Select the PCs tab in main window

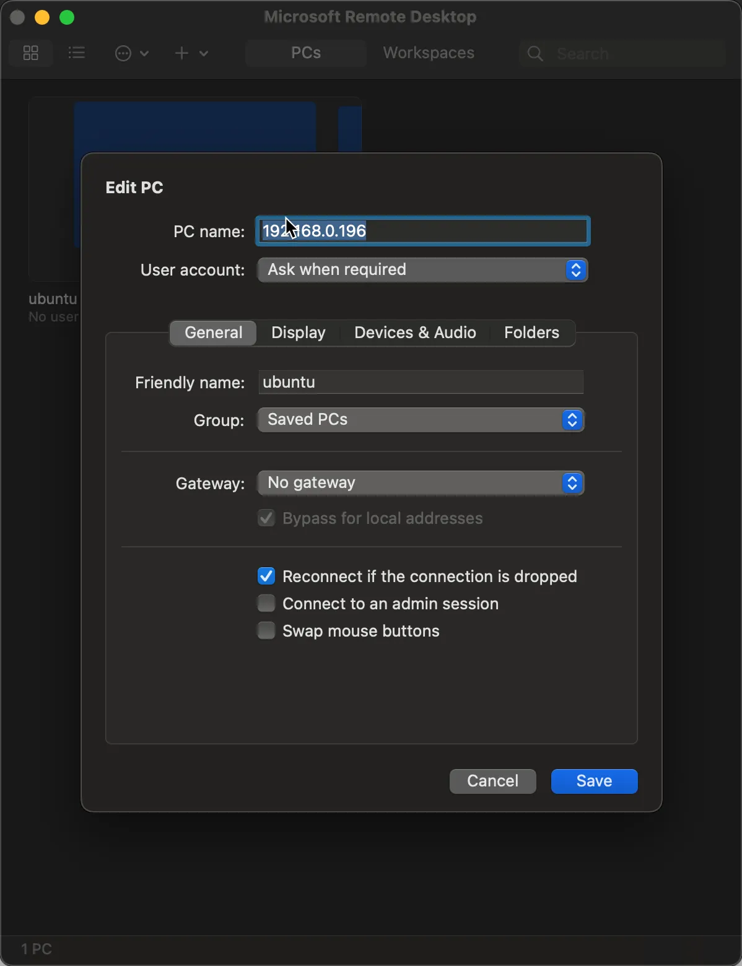pyautogui.click(x=306, y=53)
